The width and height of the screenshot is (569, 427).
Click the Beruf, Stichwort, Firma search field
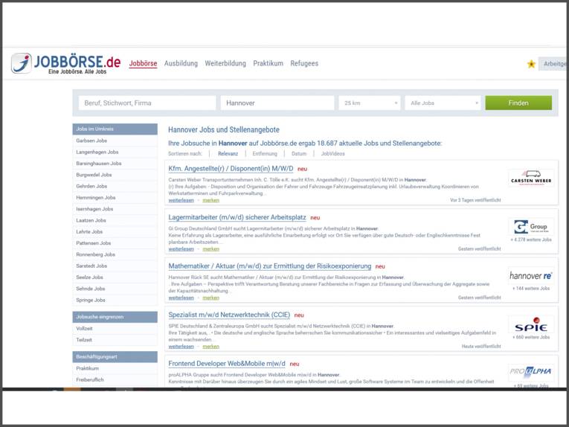[x=147, y=103]
